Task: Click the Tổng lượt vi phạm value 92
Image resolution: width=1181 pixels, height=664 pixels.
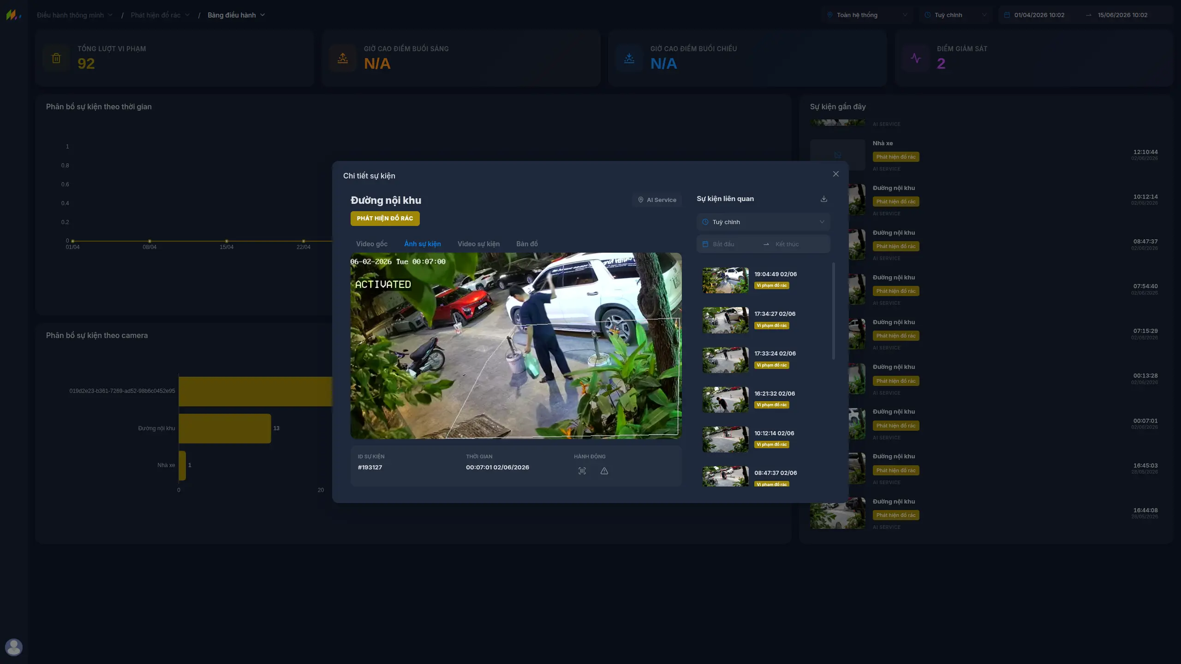Action: click(x=86, y=64)
